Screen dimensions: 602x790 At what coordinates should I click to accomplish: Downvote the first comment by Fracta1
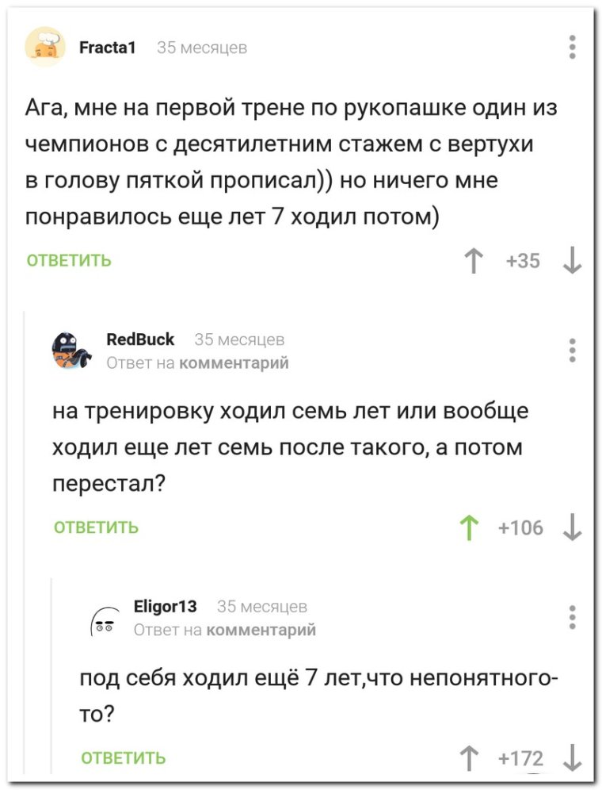coord(571,260)
